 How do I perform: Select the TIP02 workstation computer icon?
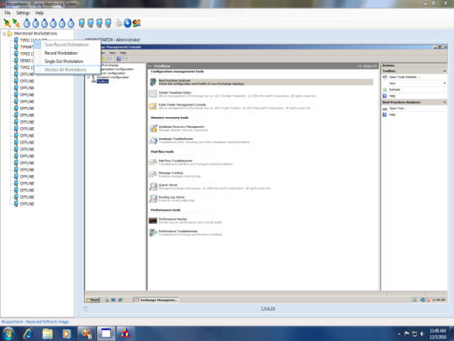click(17, 67)
